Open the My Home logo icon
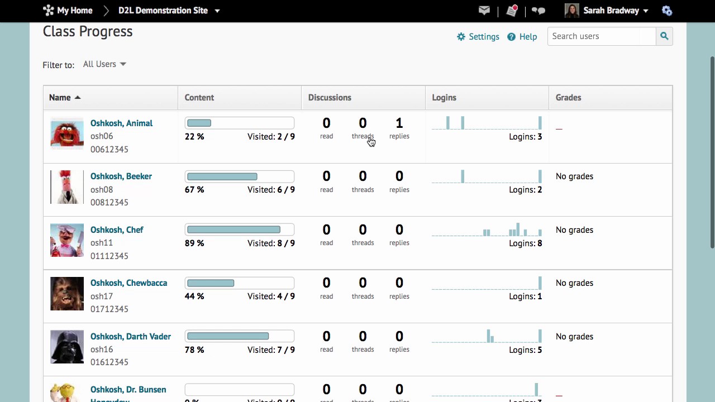 (49, 11)
